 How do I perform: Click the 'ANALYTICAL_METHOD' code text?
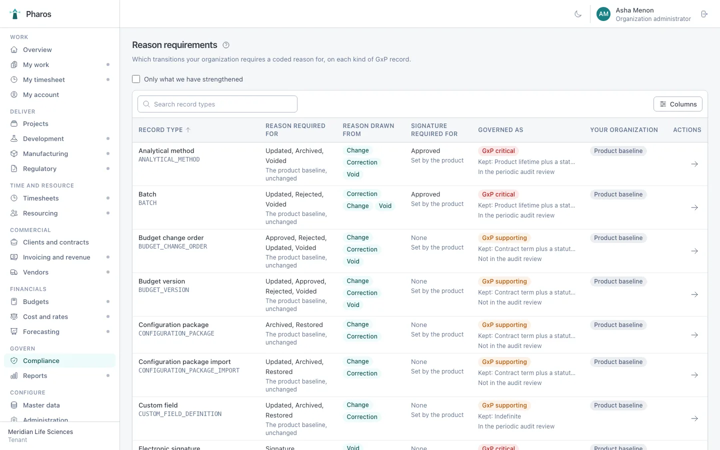(169, 159)
